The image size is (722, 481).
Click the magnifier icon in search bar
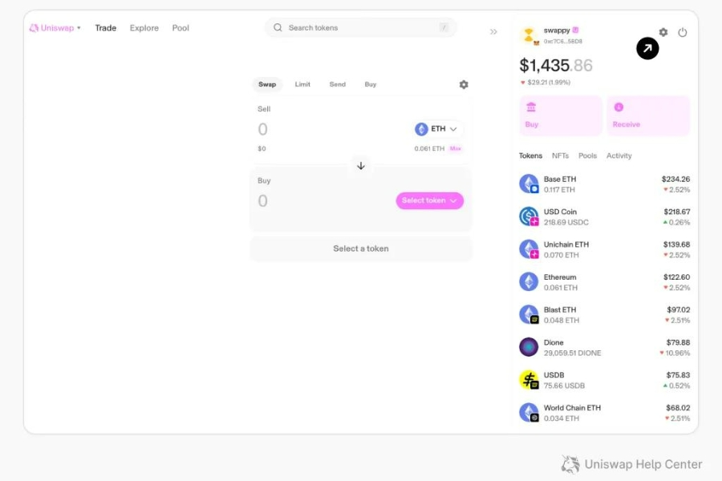(x=278, y=27)
